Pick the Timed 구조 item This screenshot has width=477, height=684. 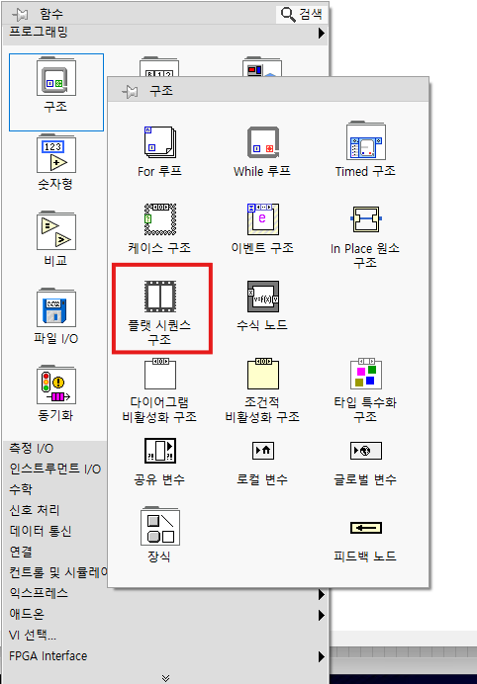(365, 141)
